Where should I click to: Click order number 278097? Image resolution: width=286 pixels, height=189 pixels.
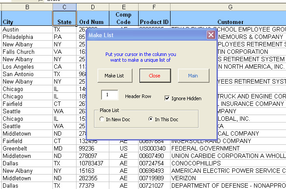click(93, 156)
